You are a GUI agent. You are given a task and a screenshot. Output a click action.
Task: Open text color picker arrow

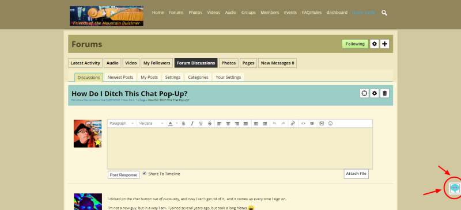[177, 124]
